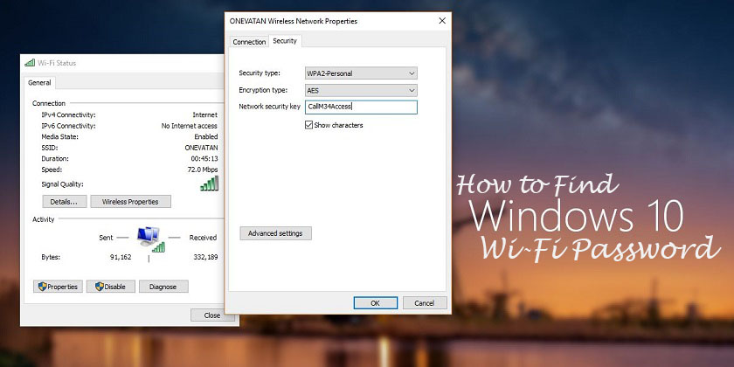Click the Disable button
The image size is (734, 367).
coord(110,287)
